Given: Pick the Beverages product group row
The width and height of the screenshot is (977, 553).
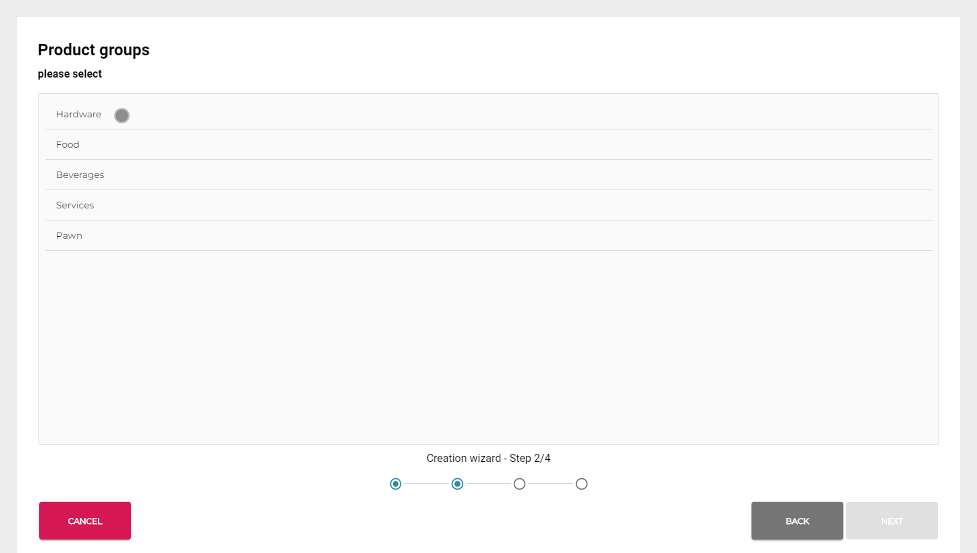Looking at the screenshot, I should tap(80, 175).
